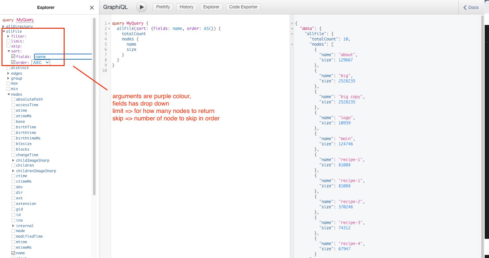Fold the query at editor line 1
The image size is (489, 258).
[x=109, y=23]
